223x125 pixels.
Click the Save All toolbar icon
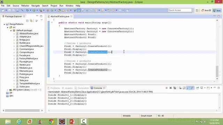click(x=13, y=10)
